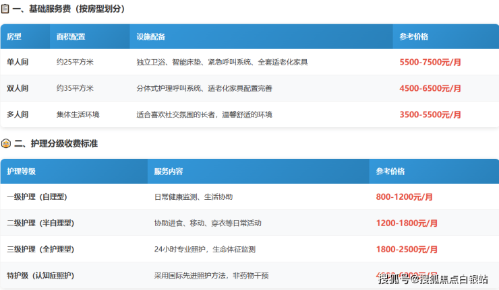Click the 1800-2500元/月 price
The width and height of the screenshot is (499, 290).
[407, 249]
